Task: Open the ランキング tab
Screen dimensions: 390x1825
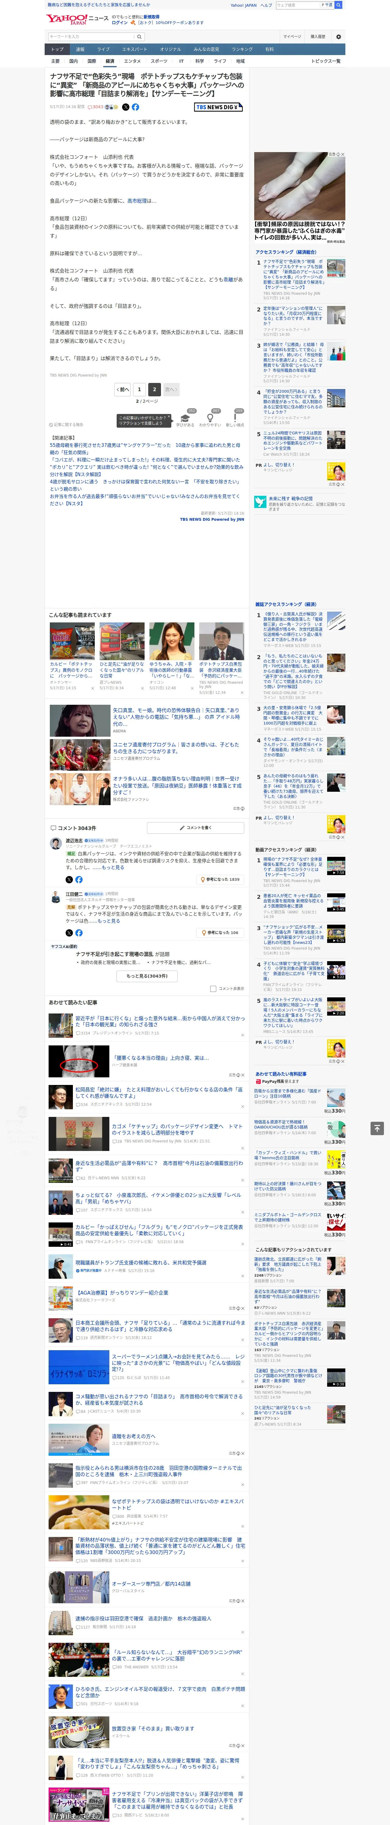Action: 242,49
